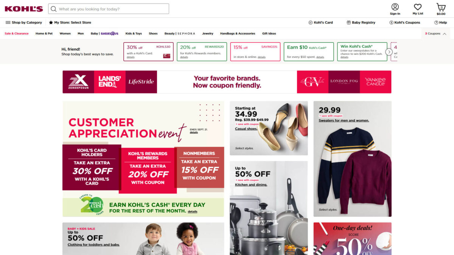The height and width of the screenshot is (255, 454).
Task: Open the Jewelry menu item
Action: click(x=208, y=34)
